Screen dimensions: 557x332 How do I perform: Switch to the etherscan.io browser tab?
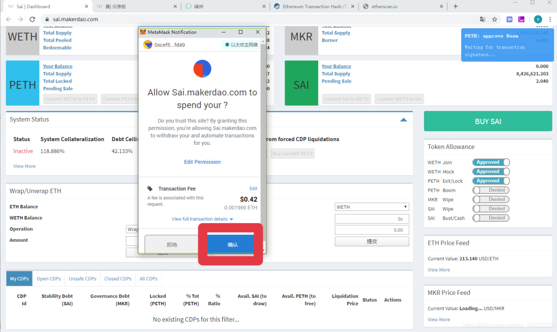403,6
